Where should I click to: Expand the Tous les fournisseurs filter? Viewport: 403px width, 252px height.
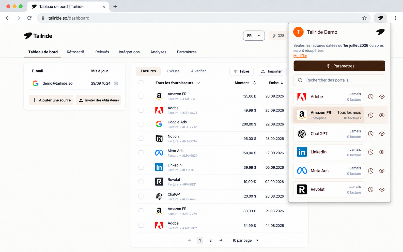pos(178,83)
